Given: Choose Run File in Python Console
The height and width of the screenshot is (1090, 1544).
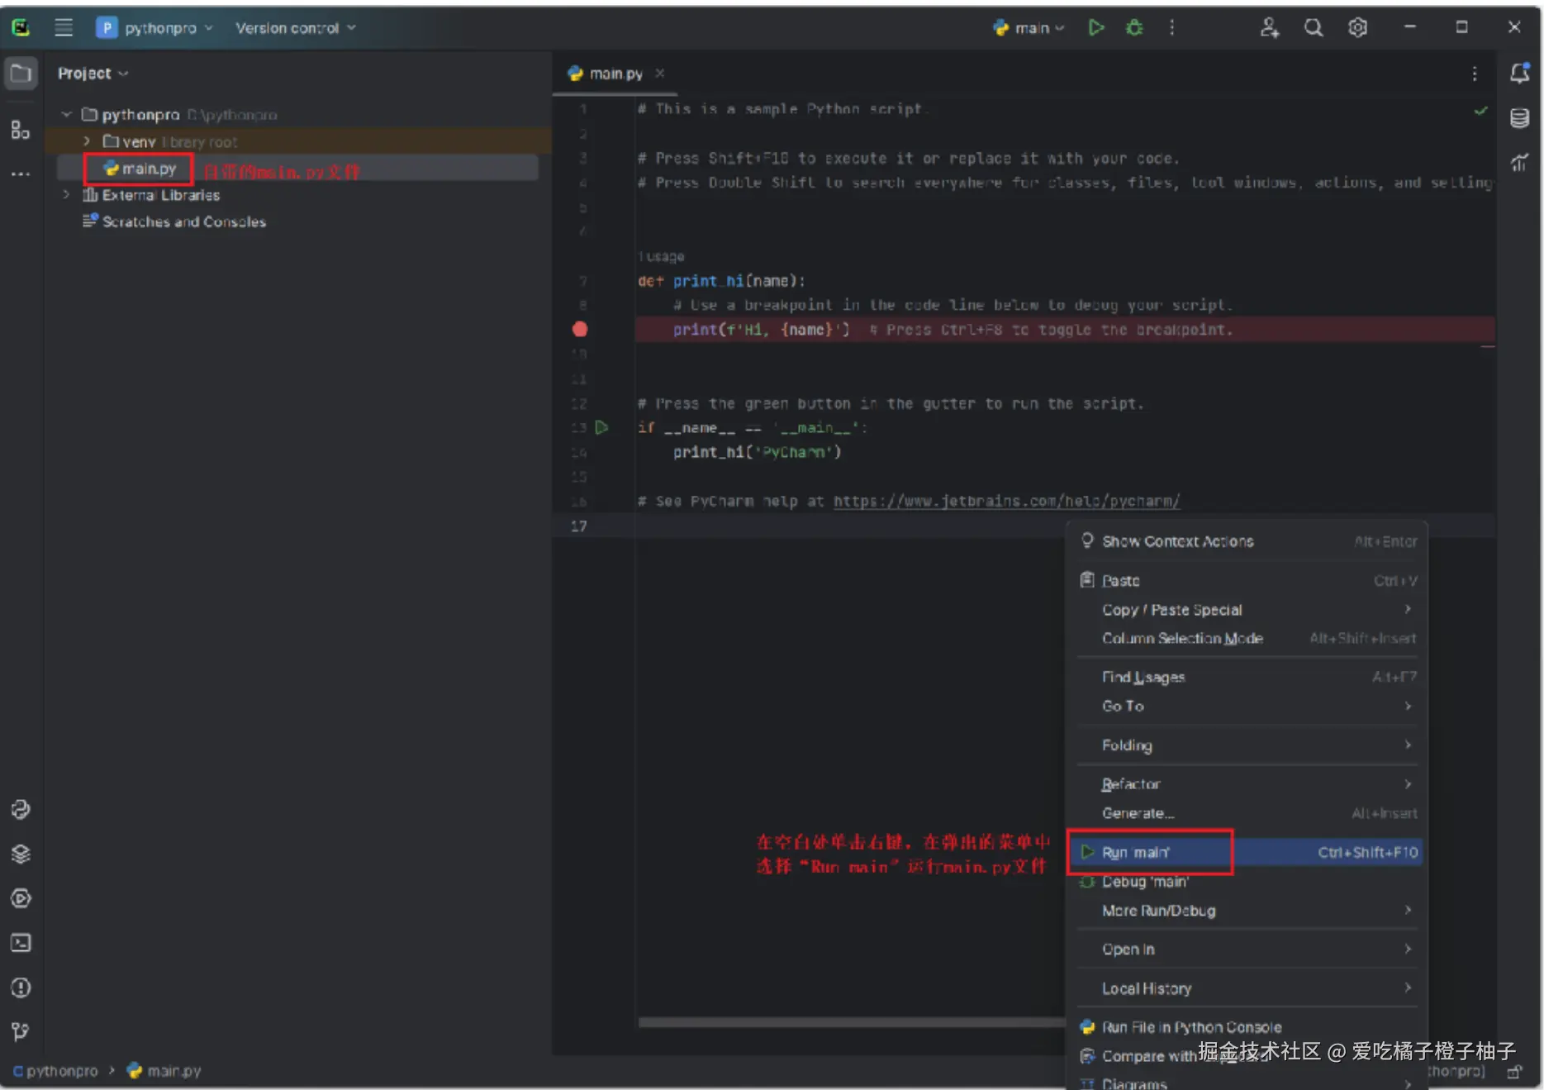Looking at the screenshot, I should pyautogui.click(x=1247, y=1027).
